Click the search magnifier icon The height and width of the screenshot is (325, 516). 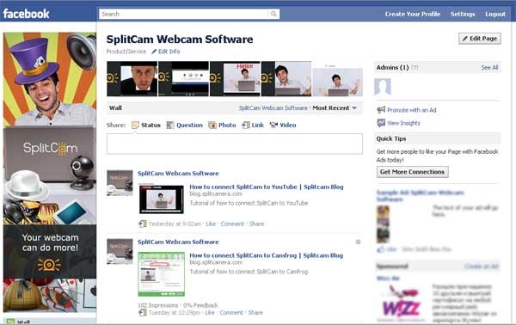tap(273, 14)
